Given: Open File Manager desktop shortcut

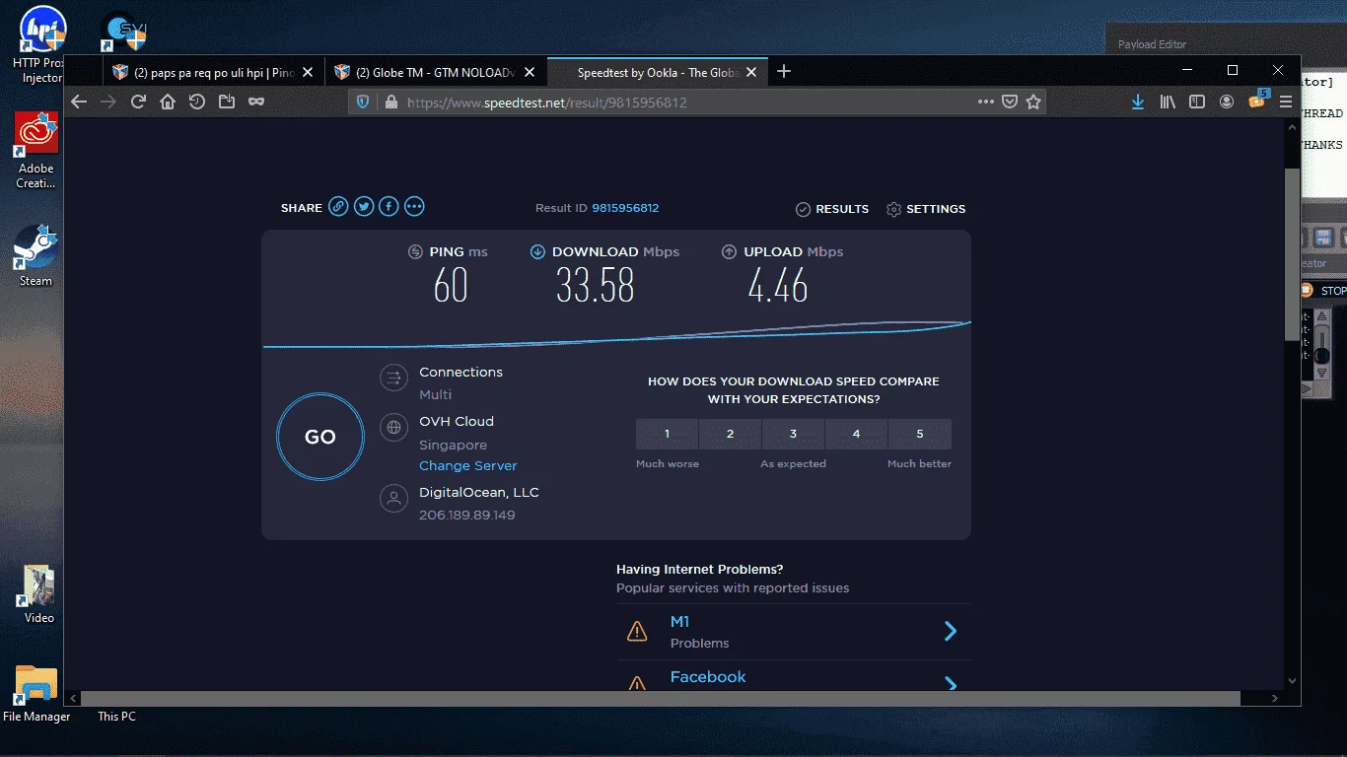Looking at the screenshot, I should point(36,694).
